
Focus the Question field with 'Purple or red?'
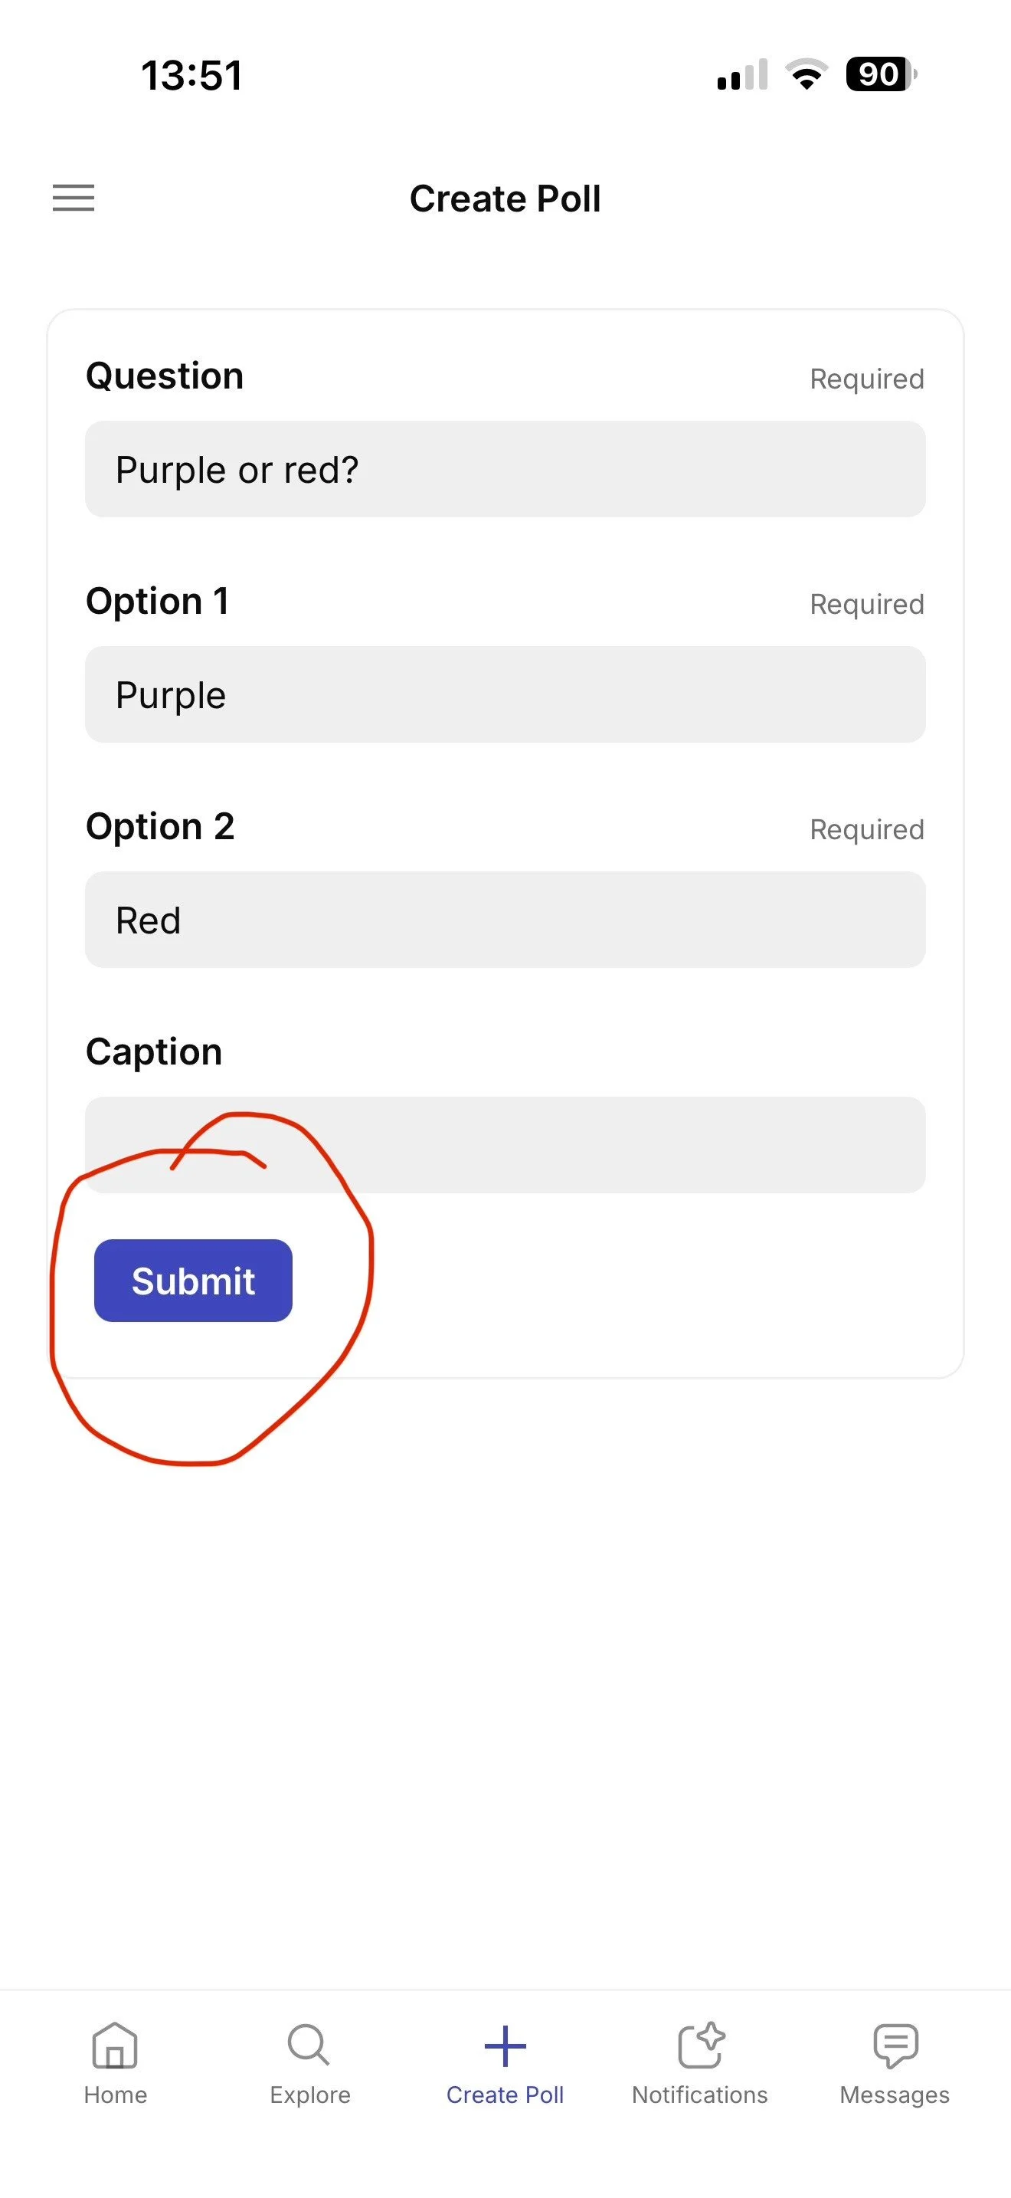[x=505, y=468]
